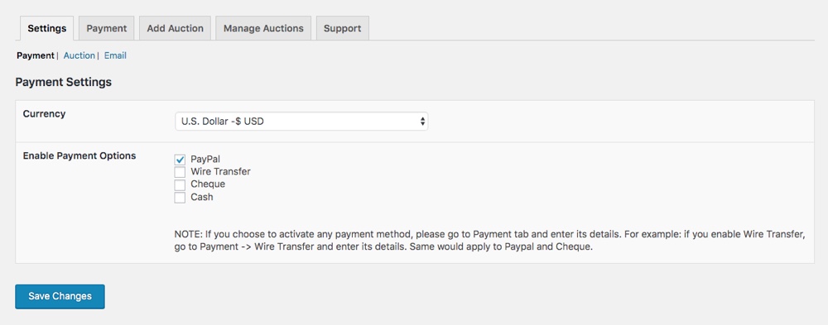The height and width of the screenshot is (325, 828).
Task: Click the Wire Transfer label text
Action: pos(221,171)
